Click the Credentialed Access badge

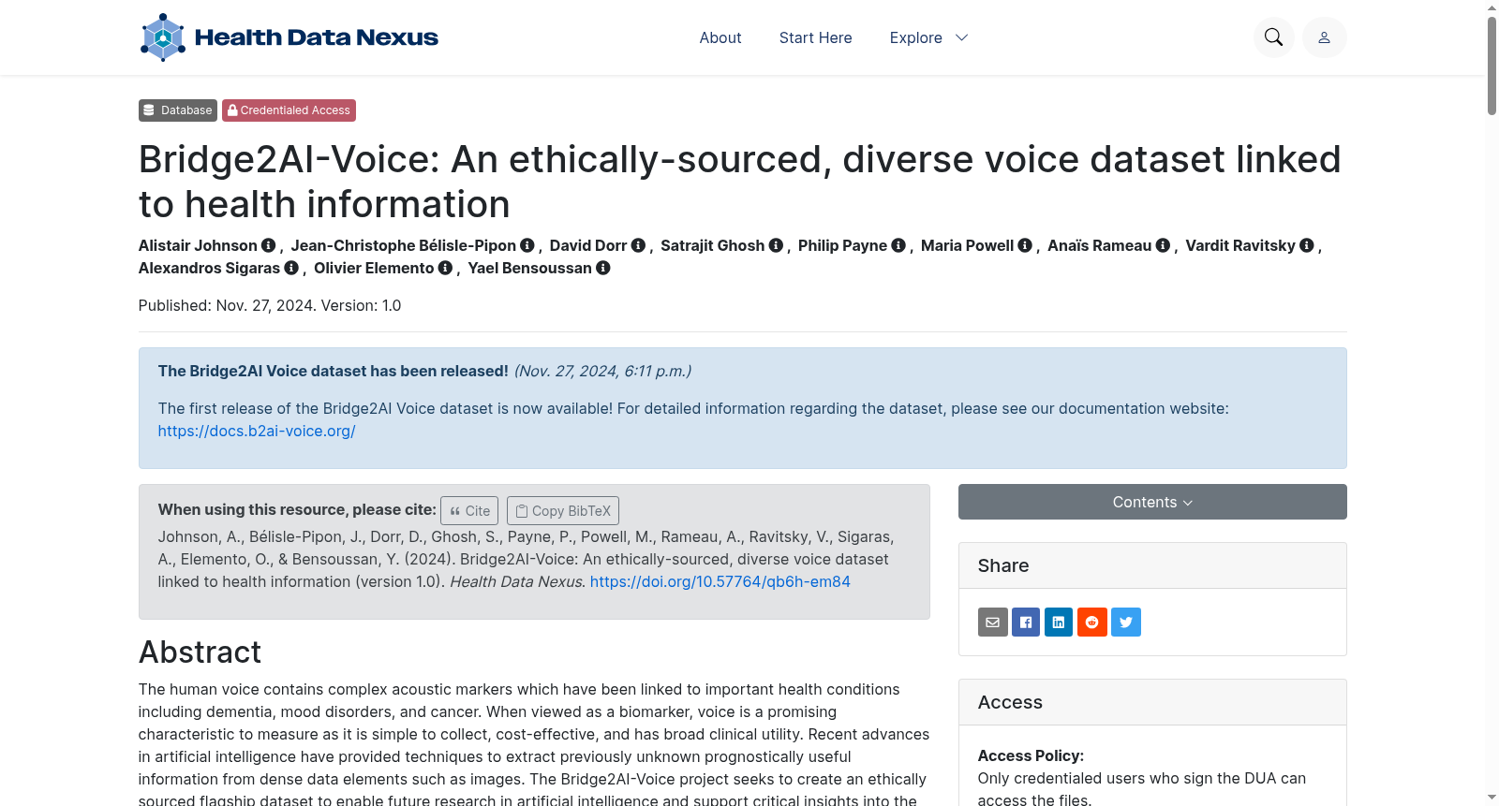pyautogui.click(x=289, y=110)
